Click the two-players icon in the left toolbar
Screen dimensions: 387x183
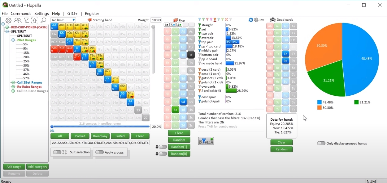18,20
